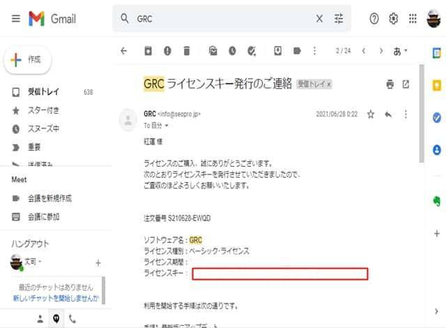The image size is (446, 328).
Task: Click the email vertical scrollbar
Action: (x=422, y=114)
